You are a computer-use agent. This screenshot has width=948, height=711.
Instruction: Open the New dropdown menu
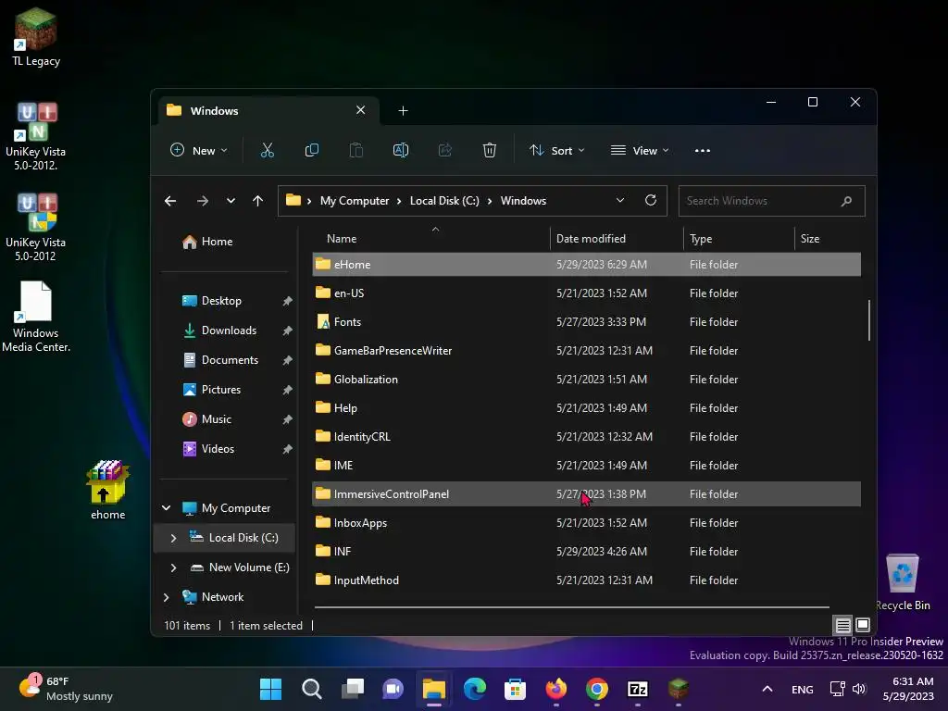click(x=199, y=151)
